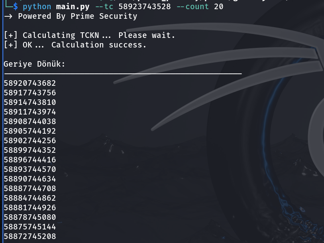Click the number 58905744192
Image resolution: width=324 pixels, height=243 pixels.
pos(30,131)
